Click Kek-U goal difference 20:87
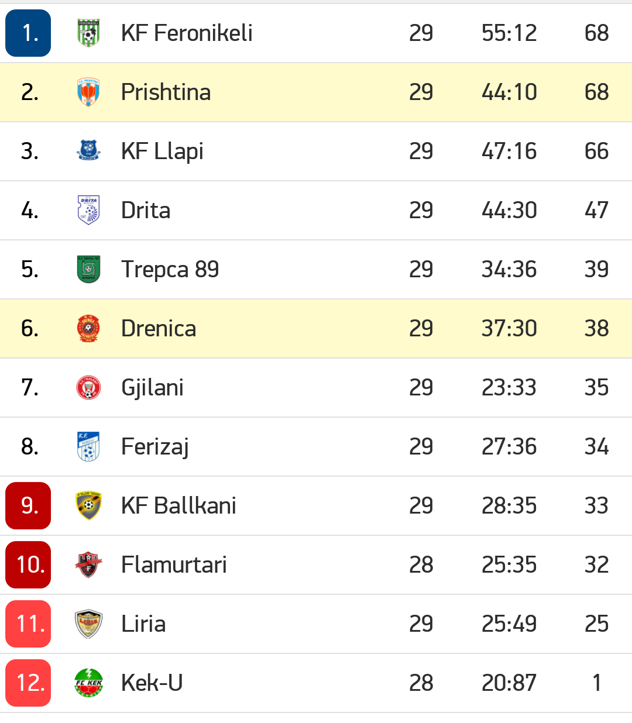632x723 pixels. point(509,683)
